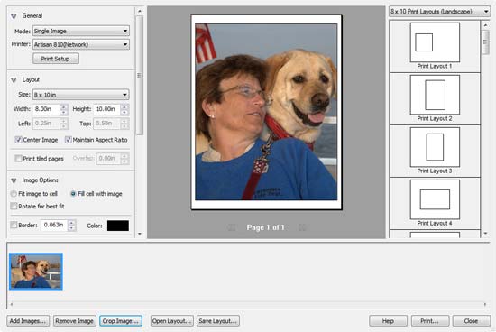Viewport: 496px width, 332px height.
Task: Select the dog photo thumbnail in image tray
Action: [36, 272]
